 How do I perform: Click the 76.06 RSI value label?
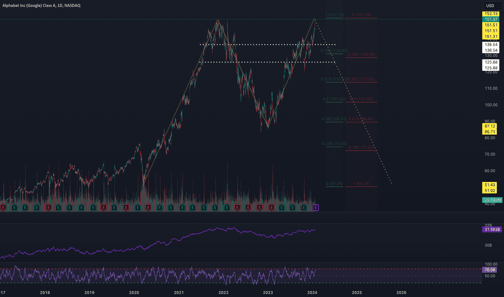coord(491,269)
